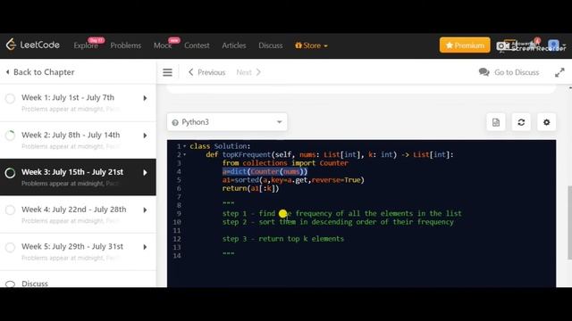This screenshot has height=321, width=572.
Task: Toggle Week 5 completion circle
Action: [10, 247]
